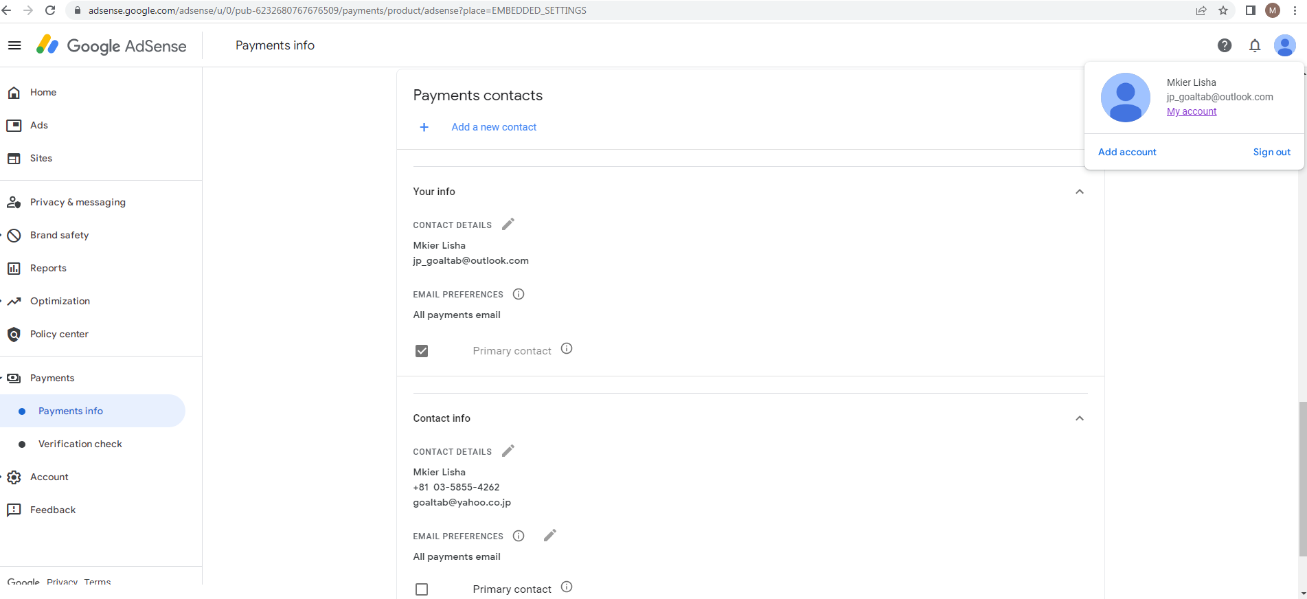Collapse the Contact info section
This screenshot has height=599, width=1307.
click(x=1080, y=418)
